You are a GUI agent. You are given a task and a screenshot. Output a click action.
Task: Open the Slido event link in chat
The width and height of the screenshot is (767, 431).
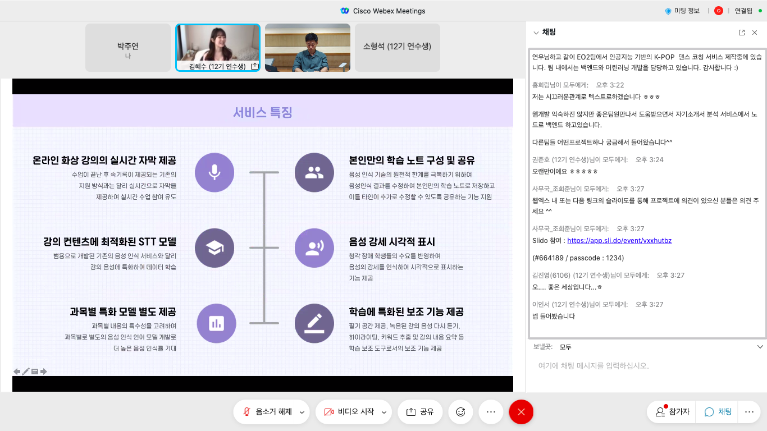(619, 241)
